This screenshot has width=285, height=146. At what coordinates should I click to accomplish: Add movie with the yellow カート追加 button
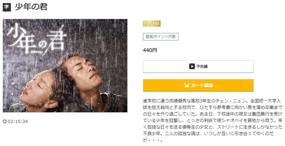198,85
